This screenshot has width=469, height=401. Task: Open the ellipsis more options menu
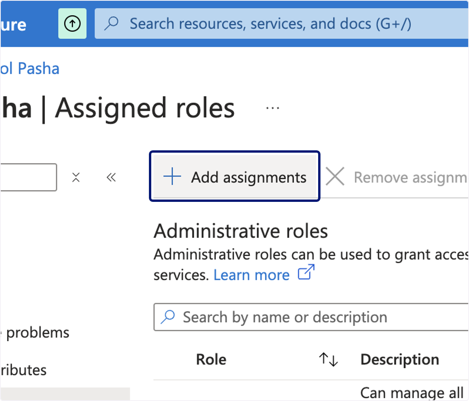[x=272, y=108]
